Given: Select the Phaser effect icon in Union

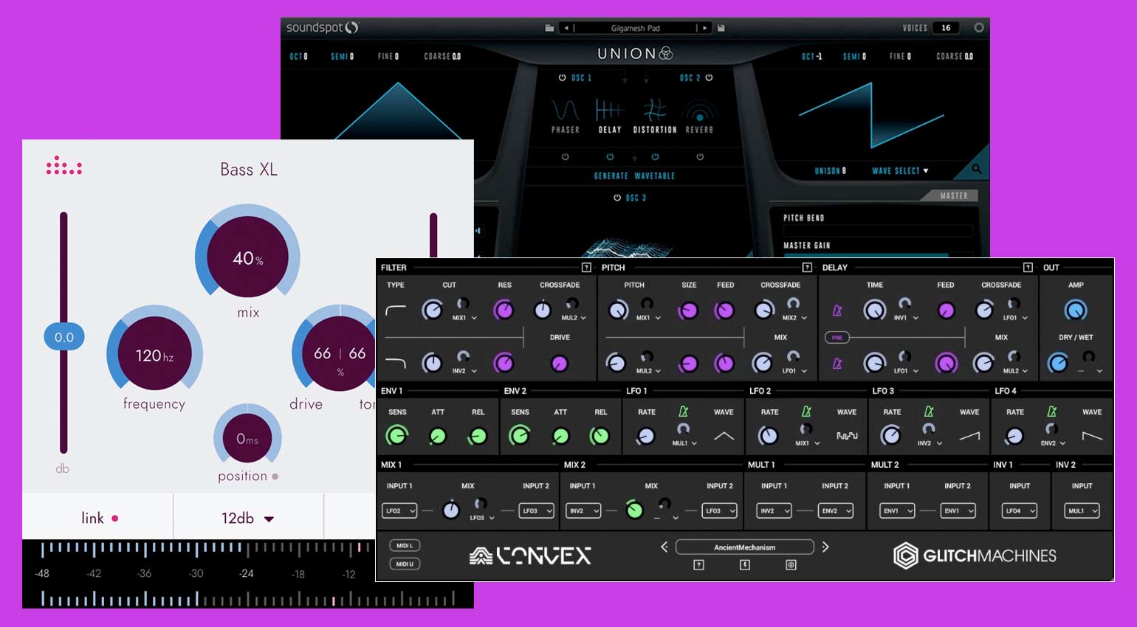Looking at the screenshot, I should coord(564,108).
